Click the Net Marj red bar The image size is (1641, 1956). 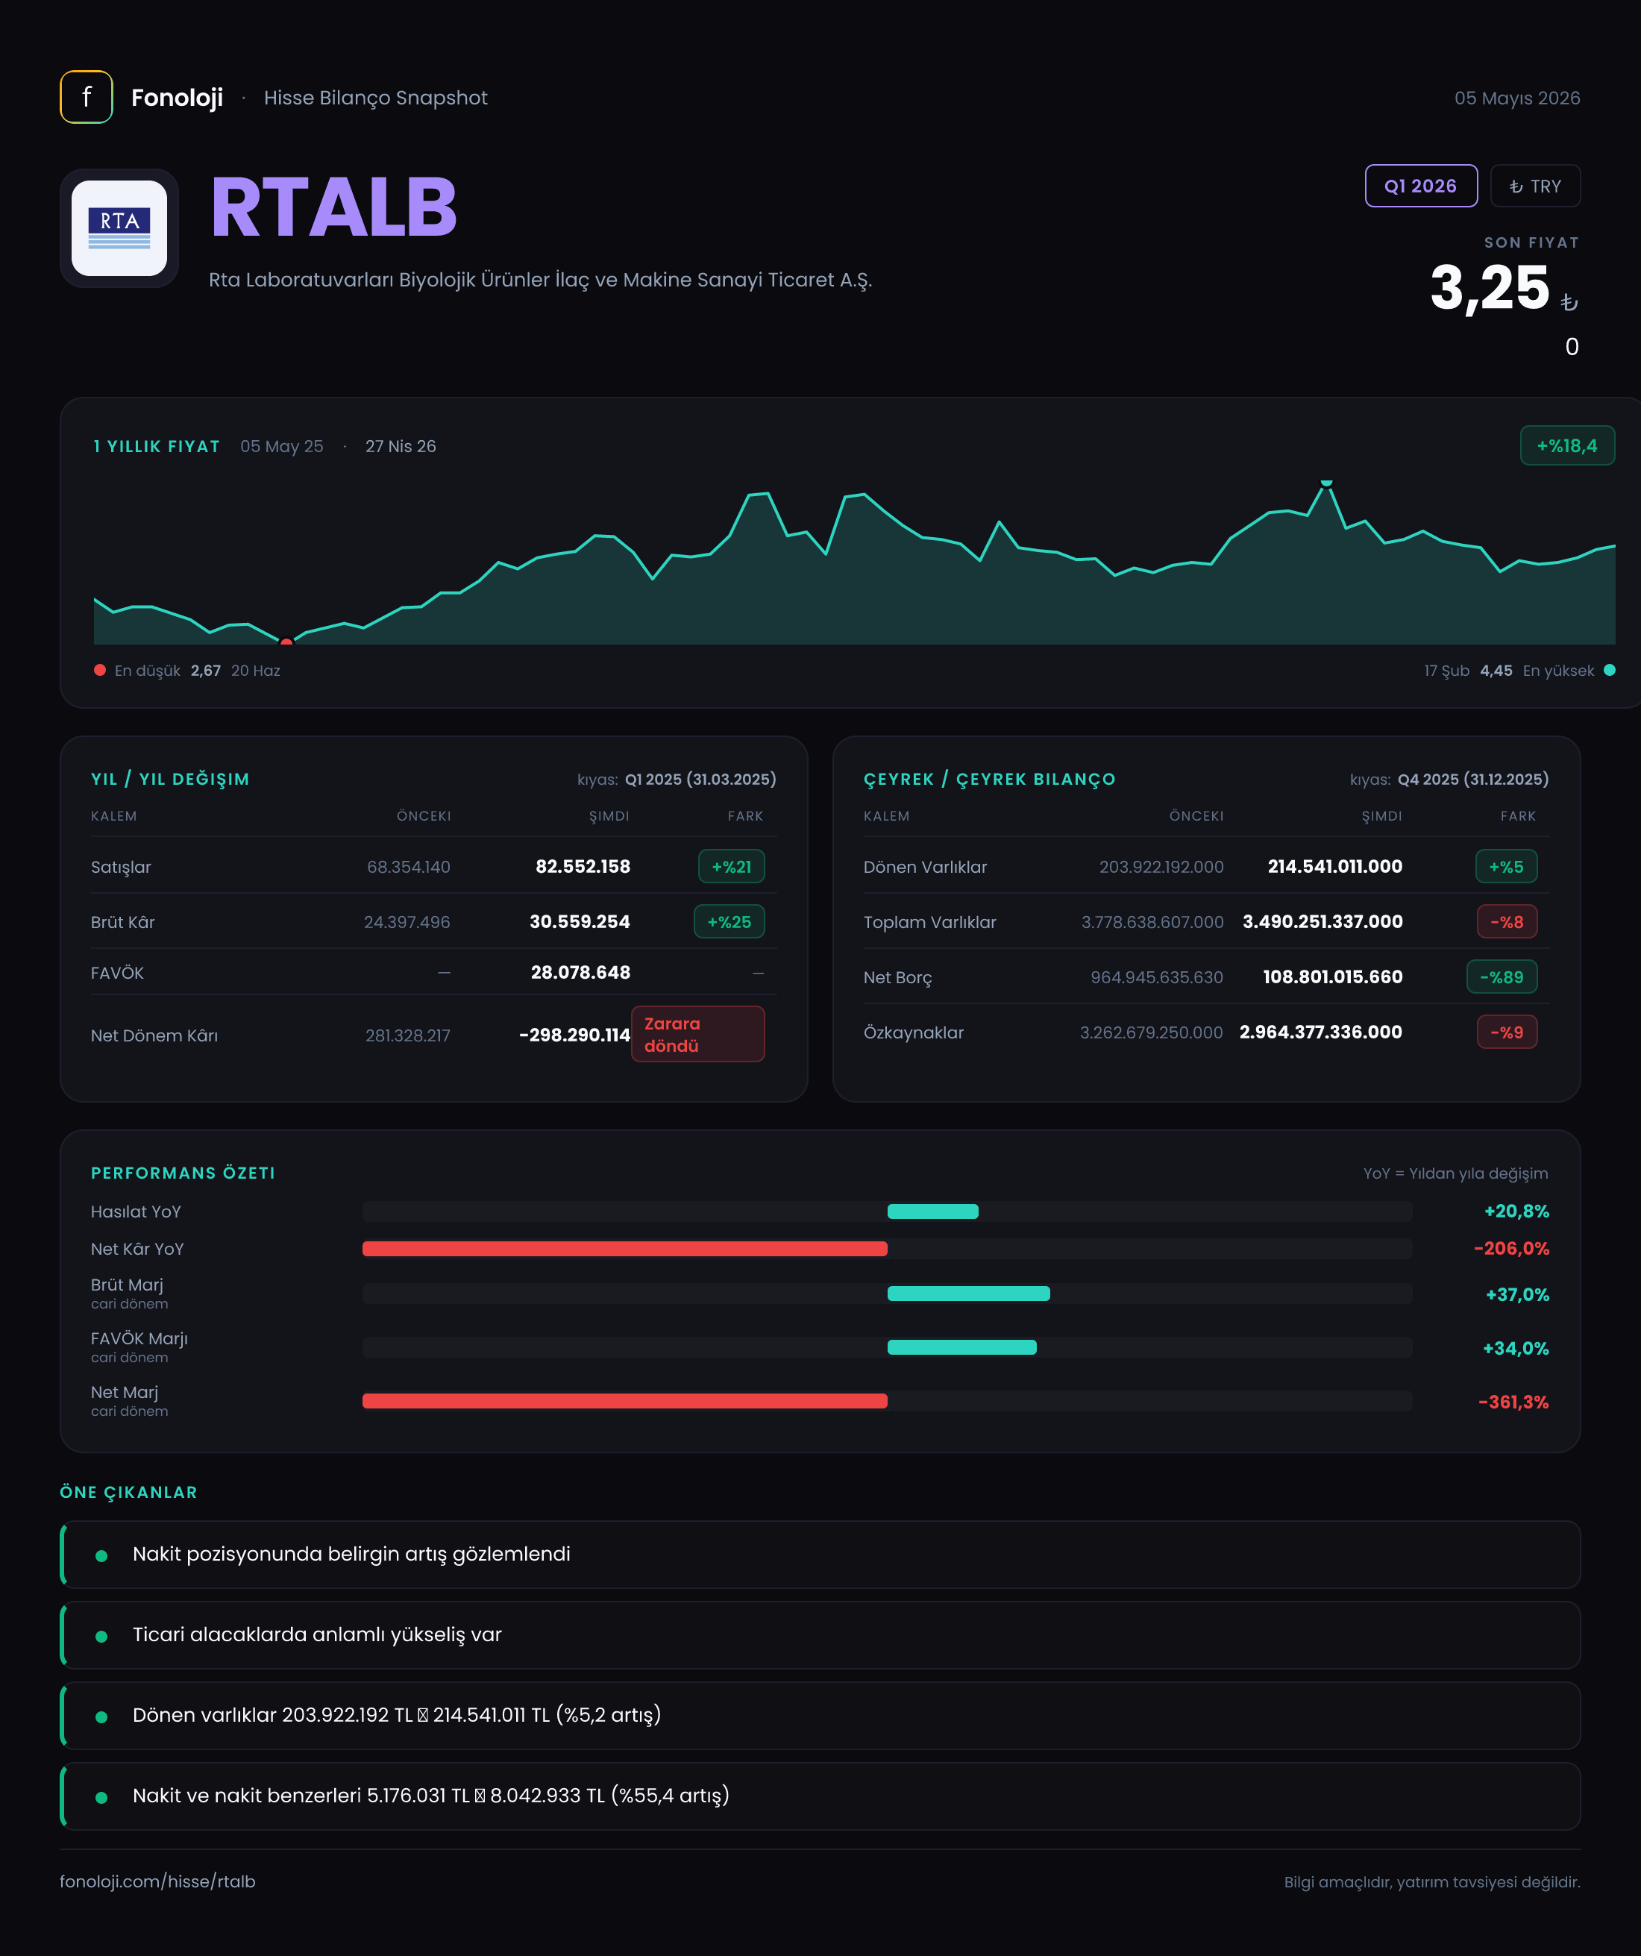[625, 1401]
